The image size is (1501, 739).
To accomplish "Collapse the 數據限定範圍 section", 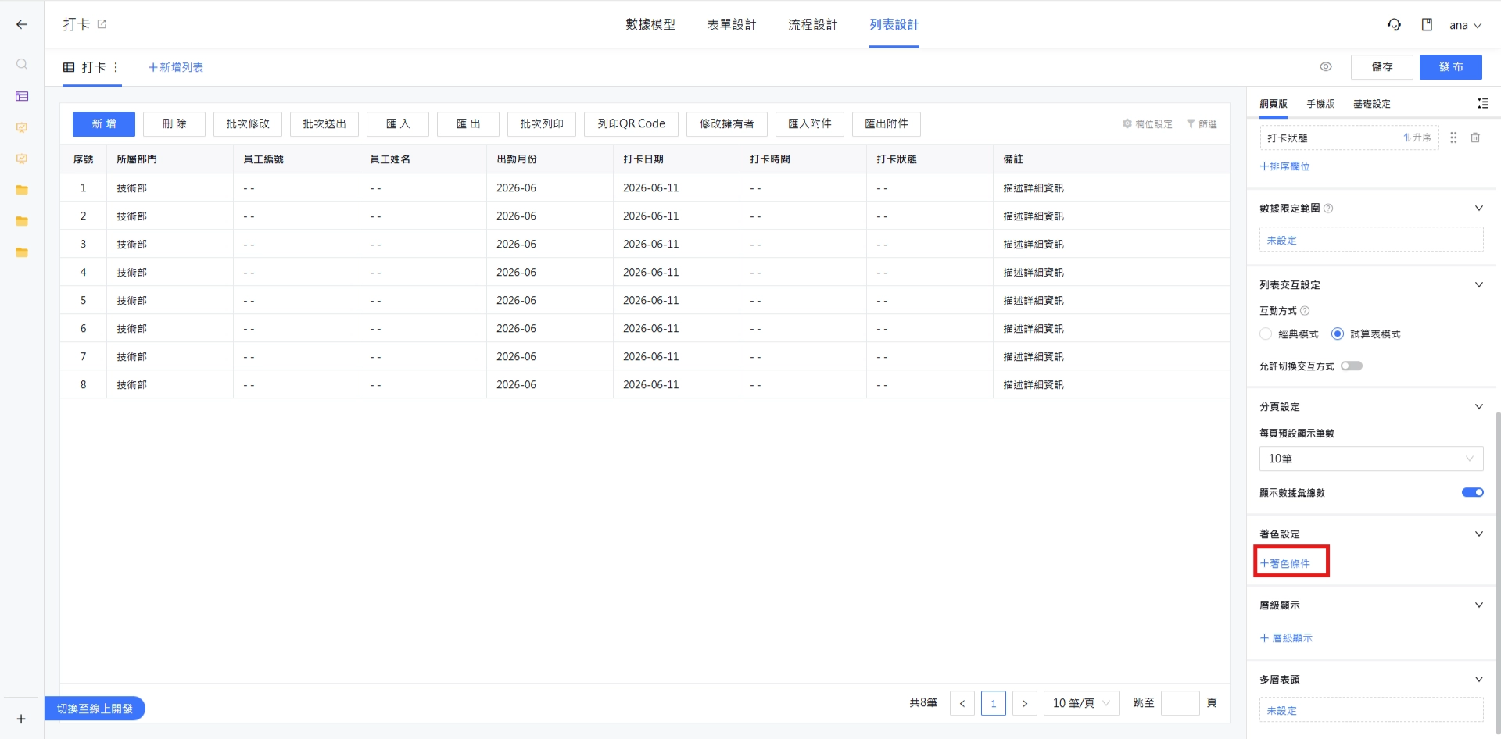I will tap(1479, 208).
